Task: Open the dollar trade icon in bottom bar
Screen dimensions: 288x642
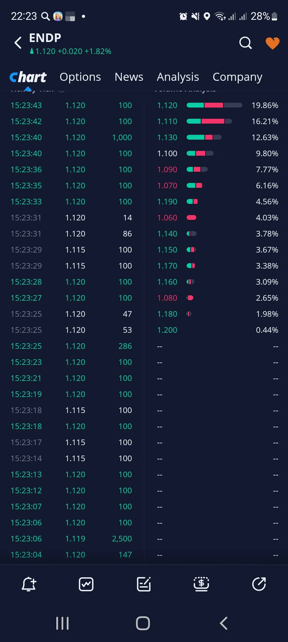Action: click(x=201, y=584)
